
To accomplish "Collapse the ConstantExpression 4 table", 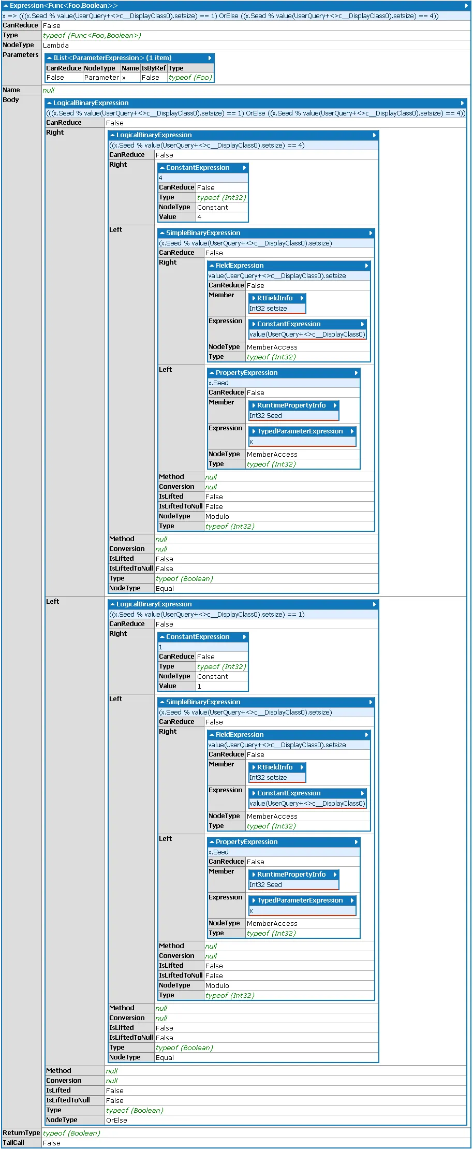I will [x=162, y=168].
